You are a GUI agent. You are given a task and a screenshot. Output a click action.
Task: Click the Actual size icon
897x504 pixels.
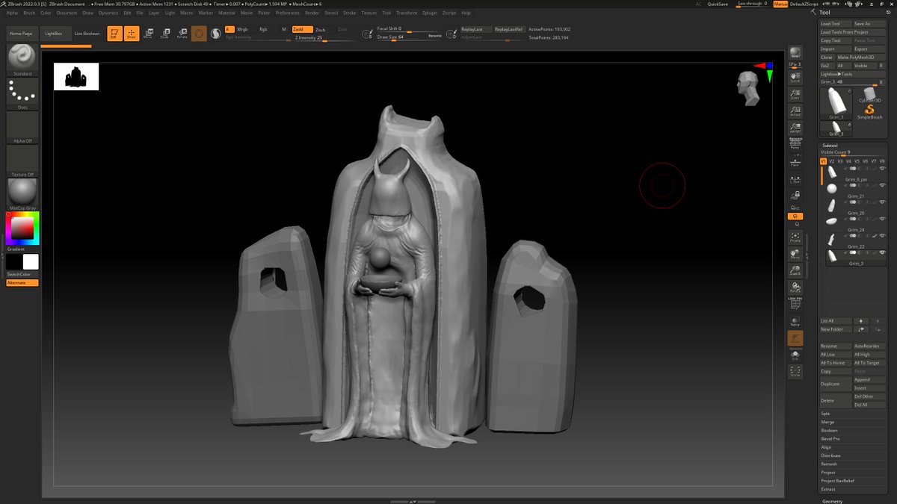point(795,111)
